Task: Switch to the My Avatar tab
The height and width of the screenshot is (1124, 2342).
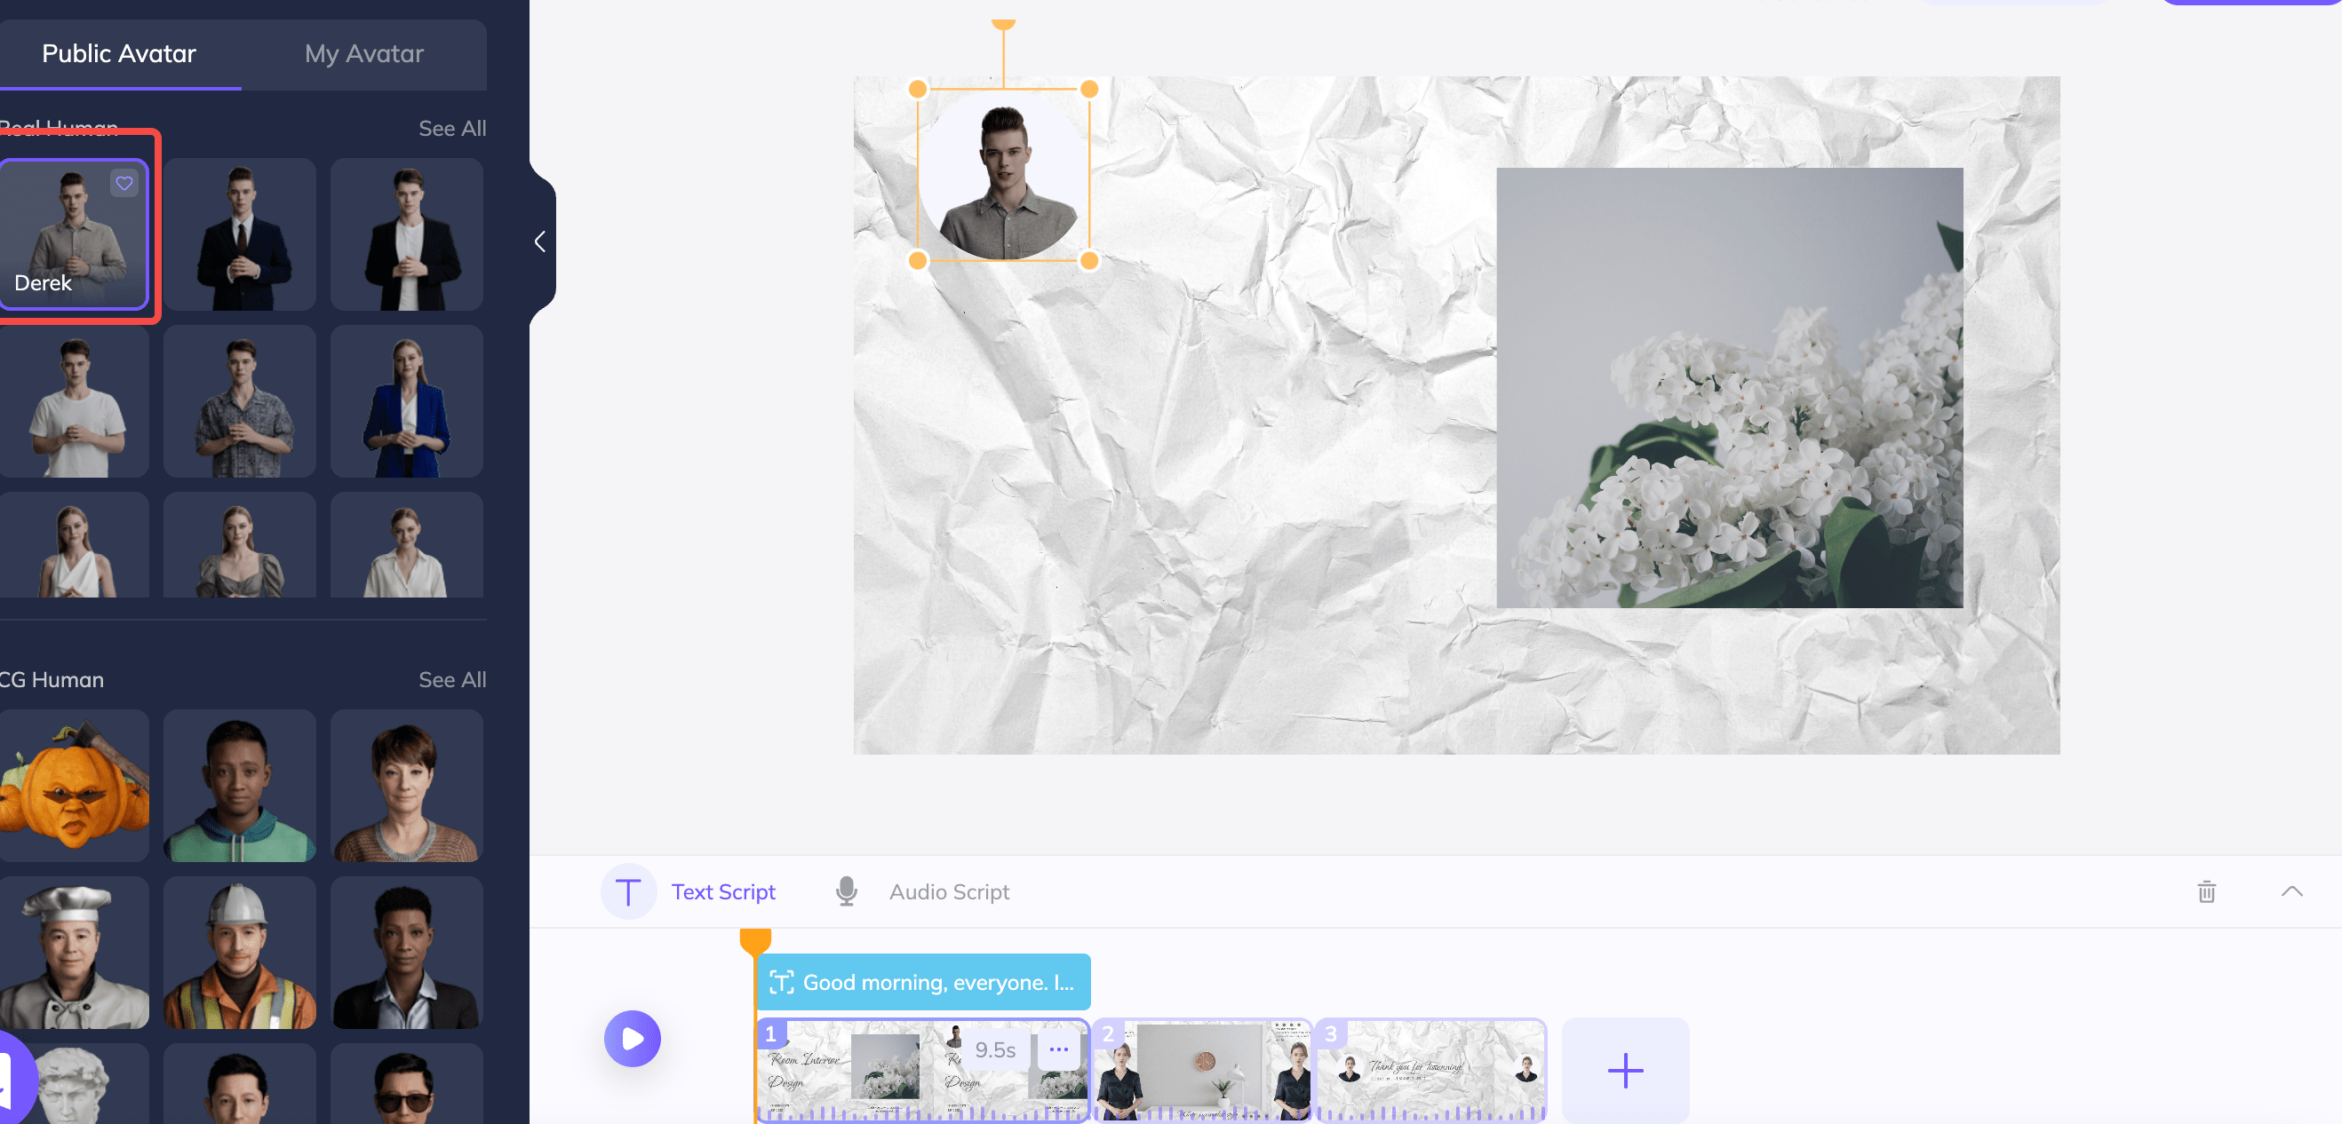Action: click(363, 53)
